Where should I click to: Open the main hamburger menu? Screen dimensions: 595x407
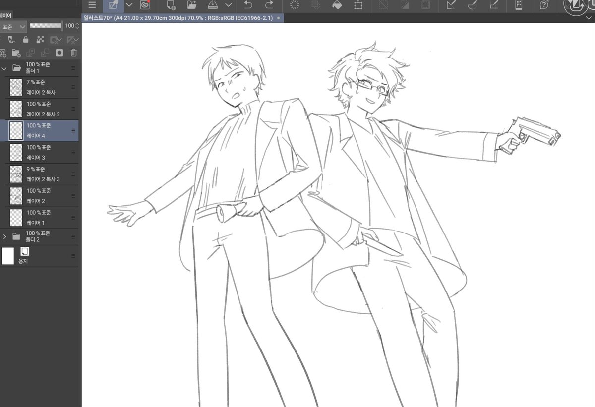click(x=92, y=5)
